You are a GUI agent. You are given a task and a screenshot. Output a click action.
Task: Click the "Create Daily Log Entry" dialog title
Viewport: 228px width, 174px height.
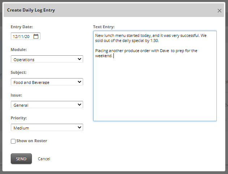pos(31,10)
